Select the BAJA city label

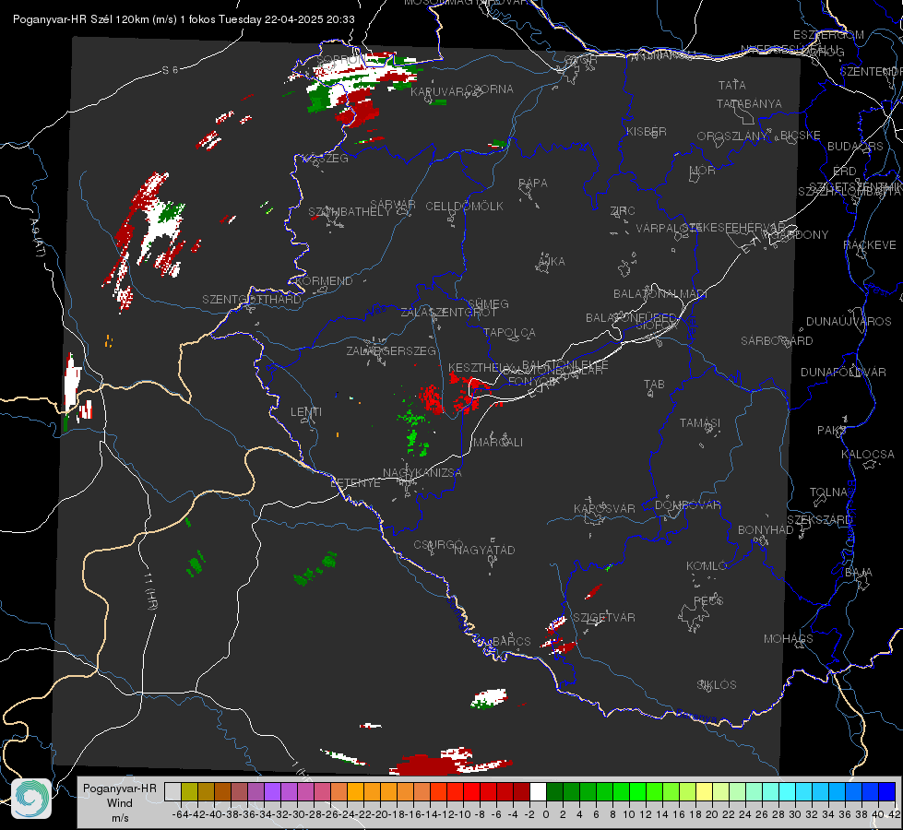[x=859, y=573]
